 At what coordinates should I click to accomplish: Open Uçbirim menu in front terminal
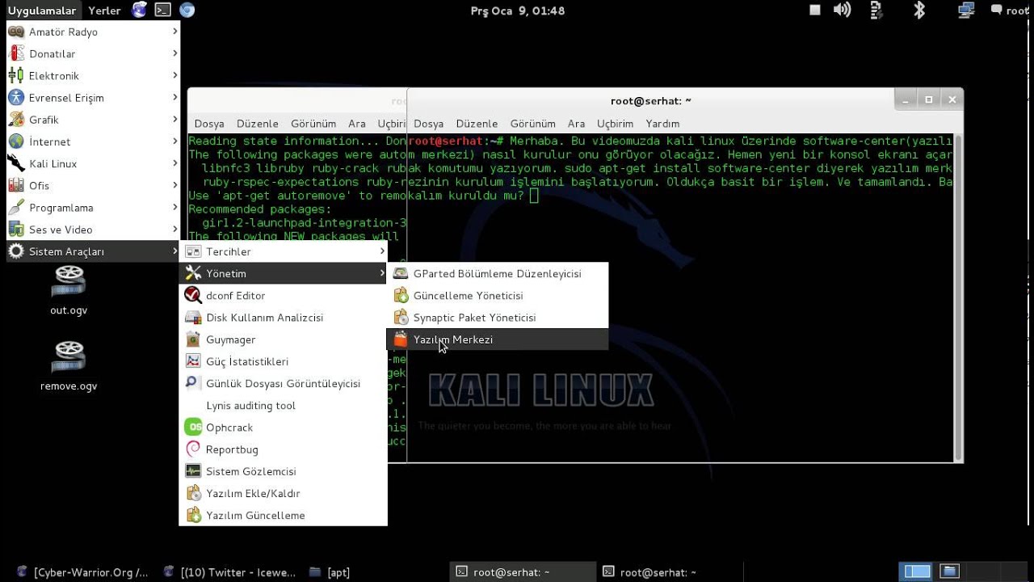tap(615, 124)
